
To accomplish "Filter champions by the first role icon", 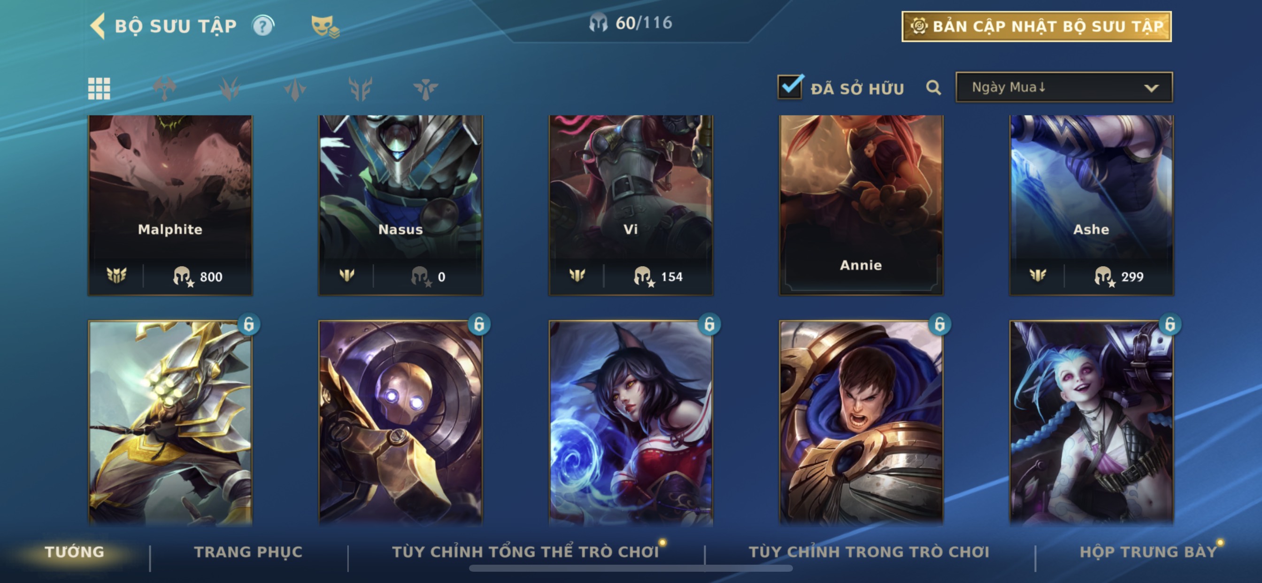I will pyautogui.click(x=164, y=89).
